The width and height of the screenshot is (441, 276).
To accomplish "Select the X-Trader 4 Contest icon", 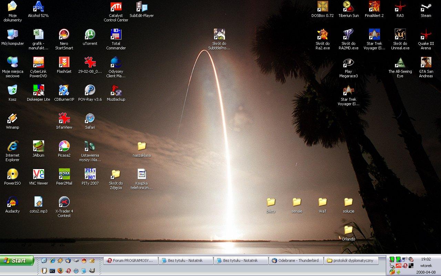I will coord(64,207).
